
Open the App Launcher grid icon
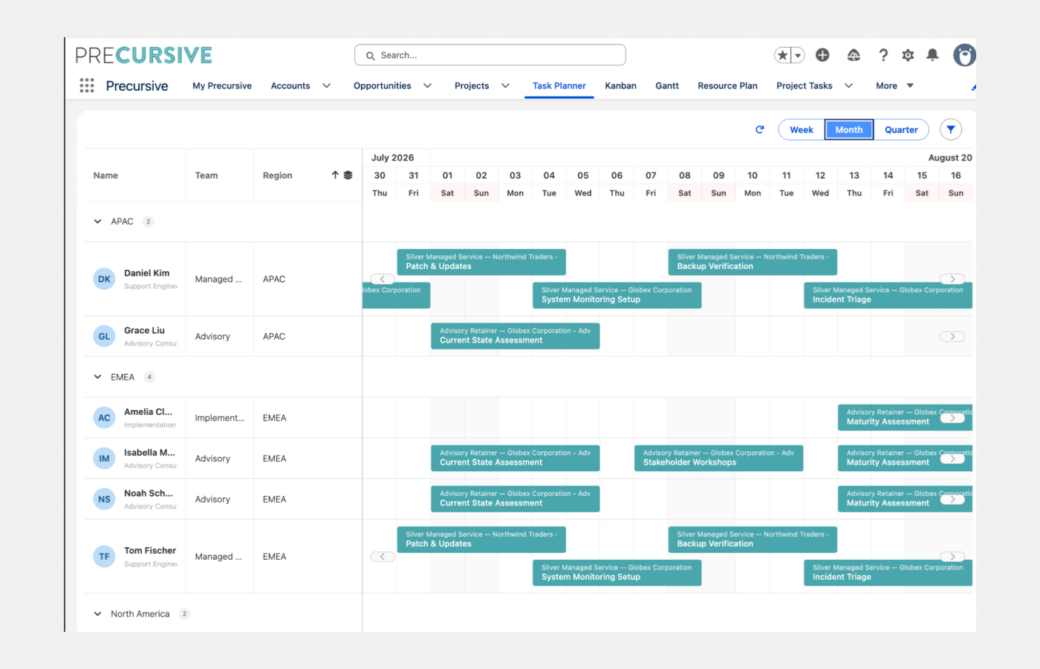87,85
